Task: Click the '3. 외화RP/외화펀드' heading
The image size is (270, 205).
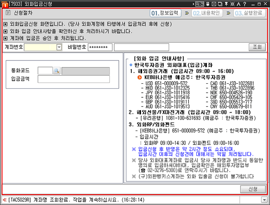Action: [x=152, y=124]
